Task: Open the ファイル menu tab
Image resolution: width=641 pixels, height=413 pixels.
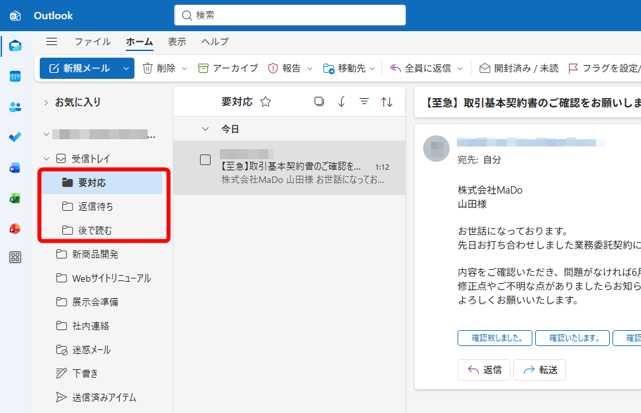Action: 93,41
